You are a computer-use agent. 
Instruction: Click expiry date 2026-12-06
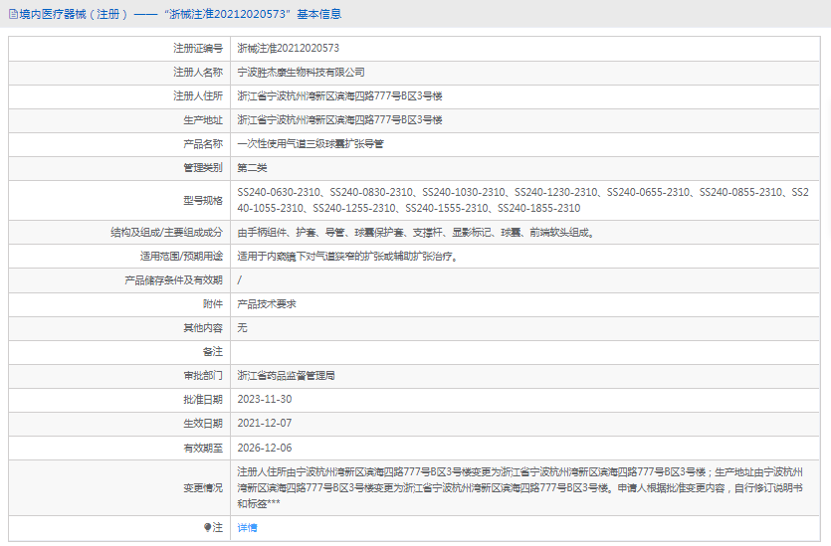coord(264,448)
